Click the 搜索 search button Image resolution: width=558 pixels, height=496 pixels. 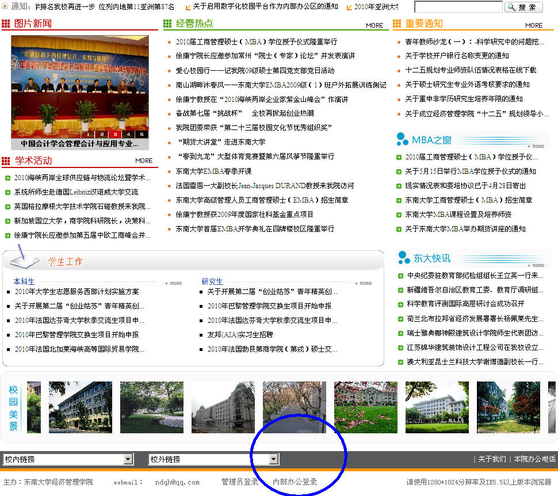(x=523, y=7)
